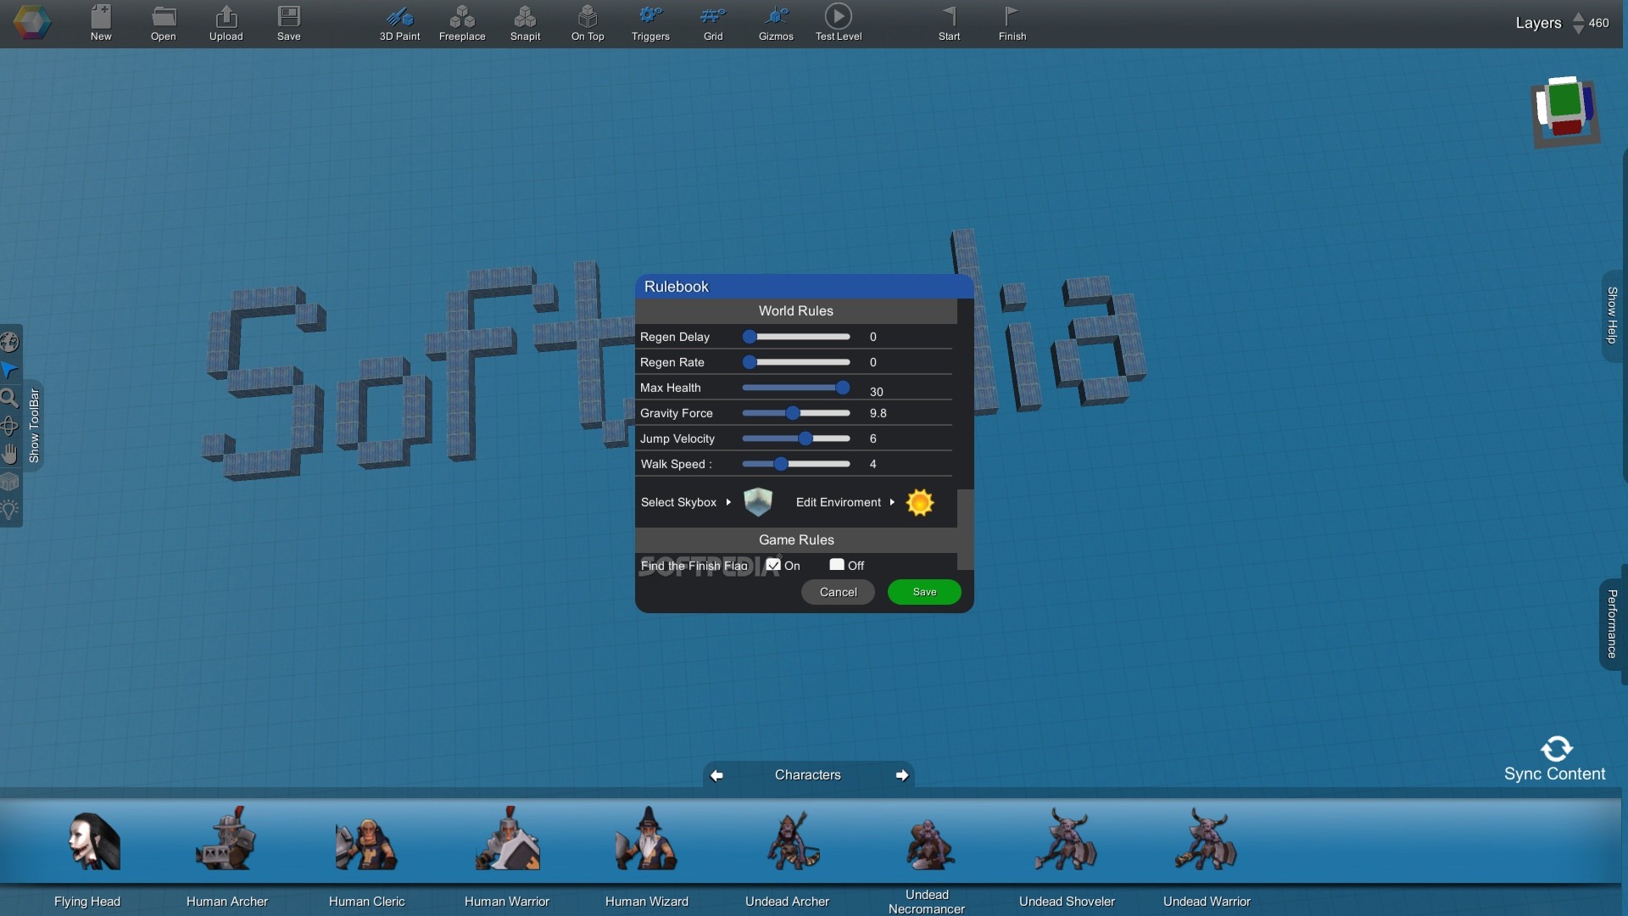Place the Finish flag
1628x916 pixels.
click(x=1012, y=23)
